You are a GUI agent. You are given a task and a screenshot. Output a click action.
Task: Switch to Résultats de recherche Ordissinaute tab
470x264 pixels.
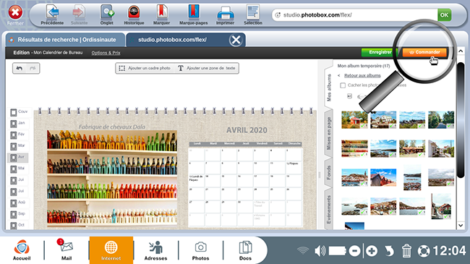[x=65, y=40]
